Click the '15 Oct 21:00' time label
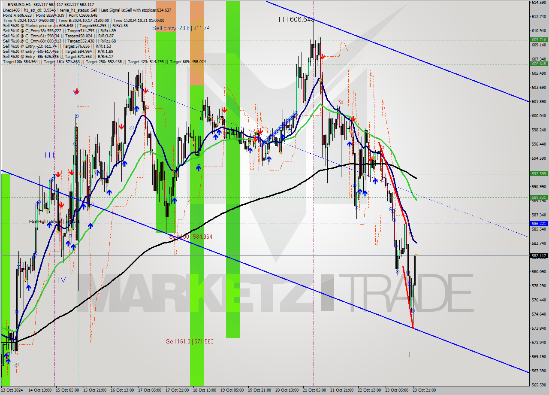The height and width of the screenshot is (395, 549). tap(95, 390)
